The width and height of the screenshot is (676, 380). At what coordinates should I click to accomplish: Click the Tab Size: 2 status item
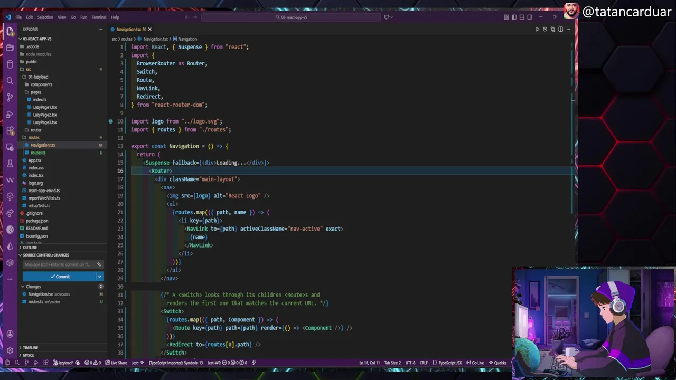pyautogui.click(x=392, y=363)
